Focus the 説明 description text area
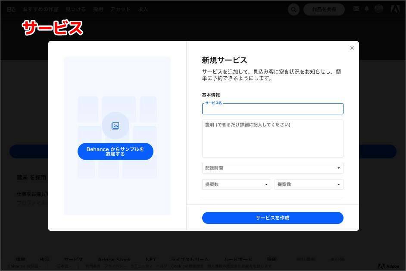 [x=273, y=139]
